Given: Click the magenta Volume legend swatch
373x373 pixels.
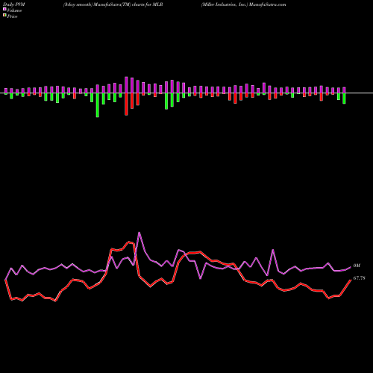Looking at the screenshot, I should 4,10.
